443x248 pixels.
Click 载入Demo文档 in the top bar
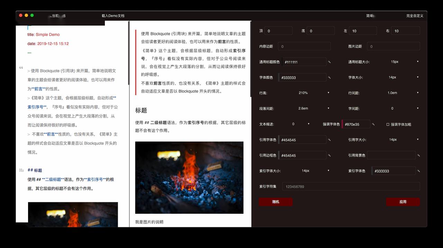[x=113, y=16]
